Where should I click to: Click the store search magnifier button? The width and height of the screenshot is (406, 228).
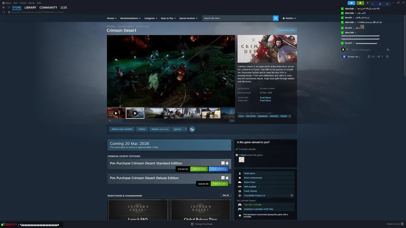276,18
